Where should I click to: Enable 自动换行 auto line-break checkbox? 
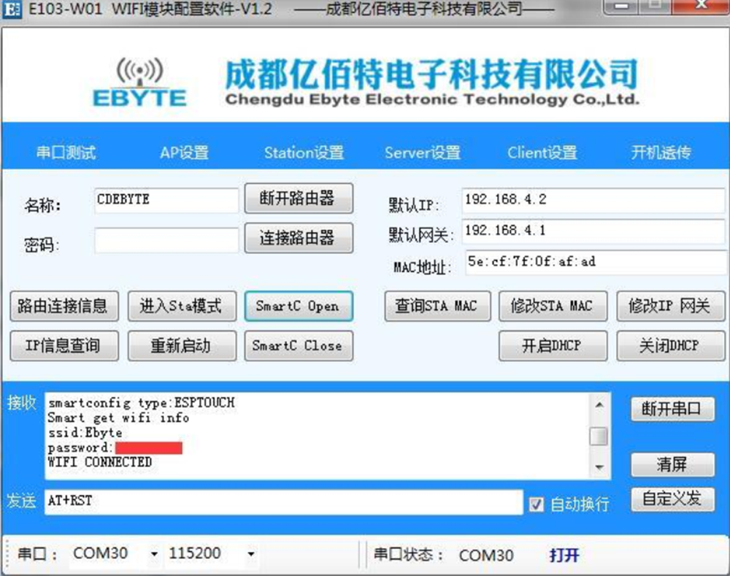(537, 504)
